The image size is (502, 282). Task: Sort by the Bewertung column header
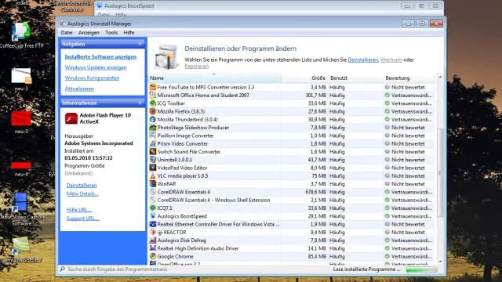(409, 78)
